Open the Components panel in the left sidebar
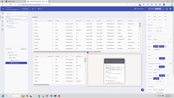 (2, 17)
